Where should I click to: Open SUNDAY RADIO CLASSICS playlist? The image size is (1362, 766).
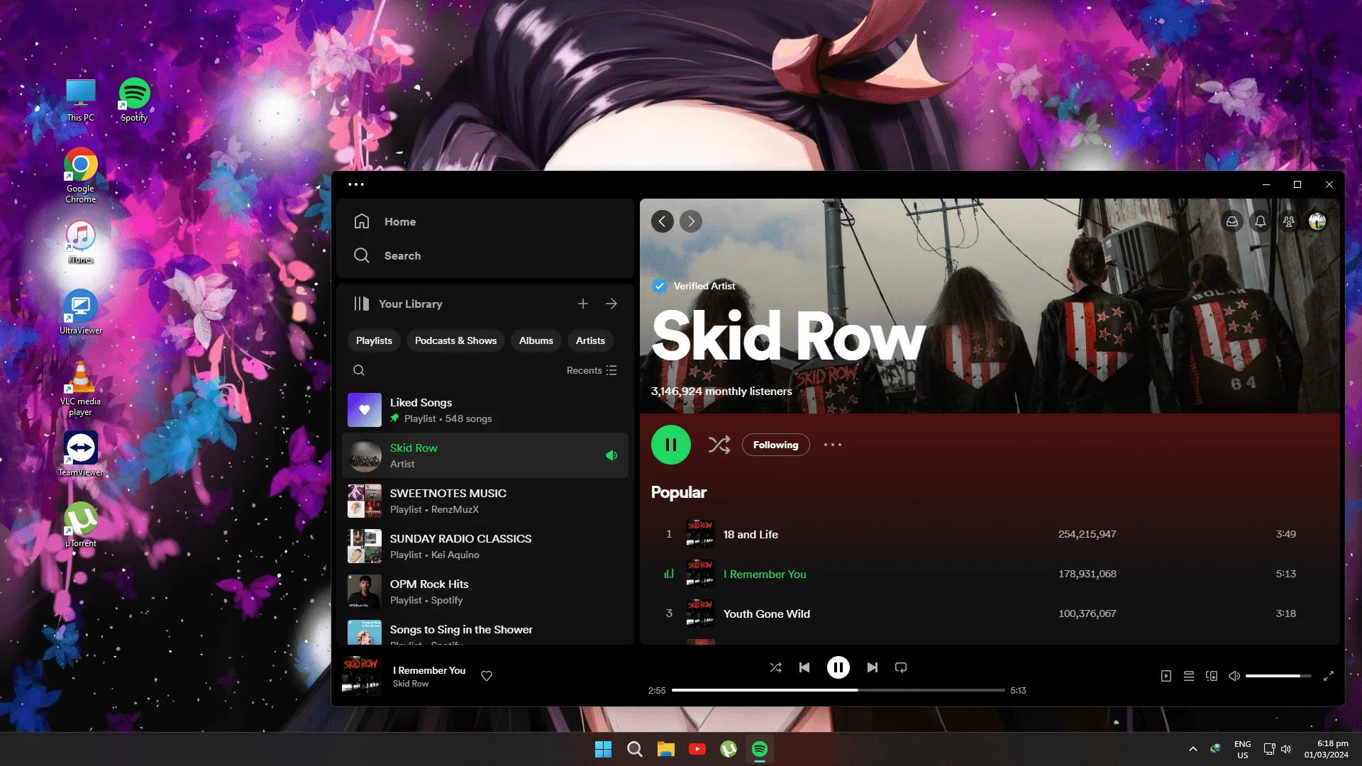click(x=485, y=546)
